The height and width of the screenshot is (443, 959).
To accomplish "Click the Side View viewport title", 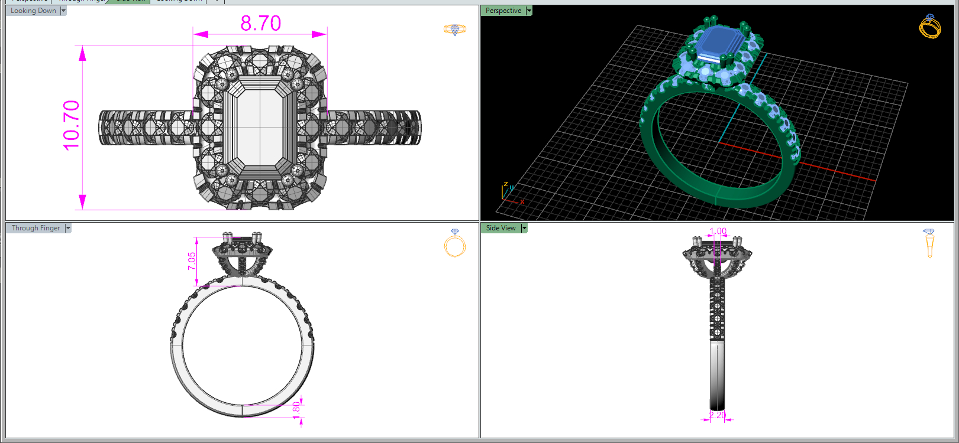I will click(x=501, y=228).
